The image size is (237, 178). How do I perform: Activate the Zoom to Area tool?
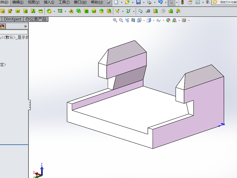pyautogui.click(x=121, y=20)
